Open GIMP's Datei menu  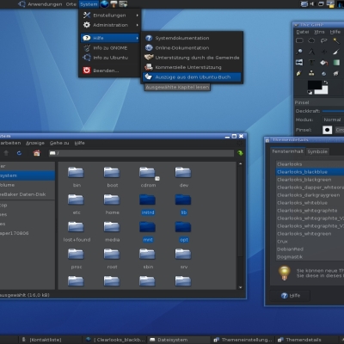[x=303, y=32]
